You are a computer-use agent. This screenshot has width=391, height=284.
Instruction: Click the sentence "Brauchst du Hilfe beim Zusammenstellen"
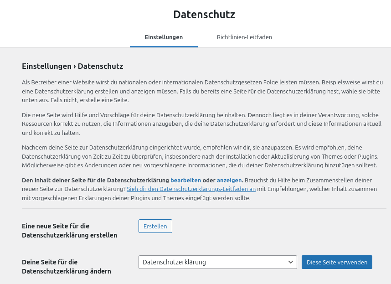310,180
